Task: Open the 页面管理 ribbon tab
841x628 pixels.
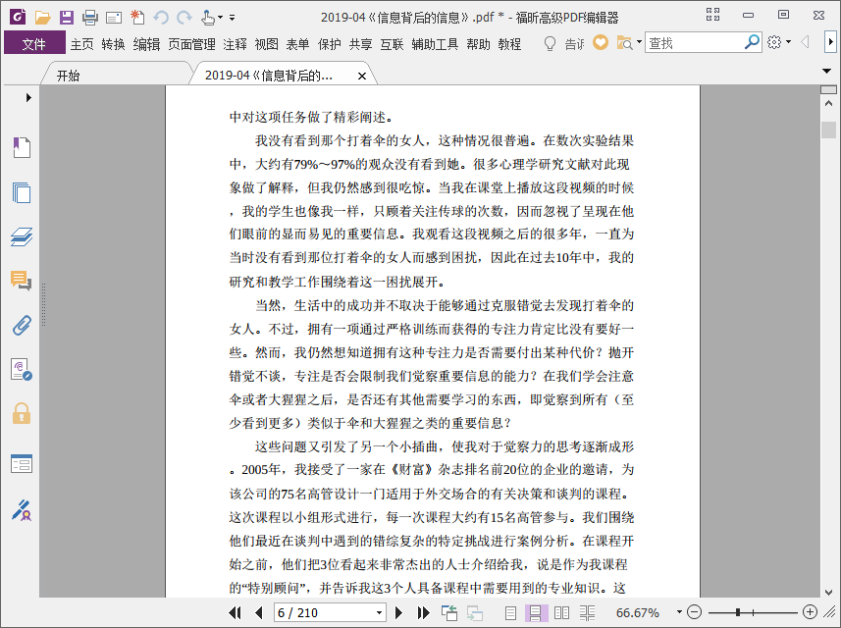Action: [191, 44]
